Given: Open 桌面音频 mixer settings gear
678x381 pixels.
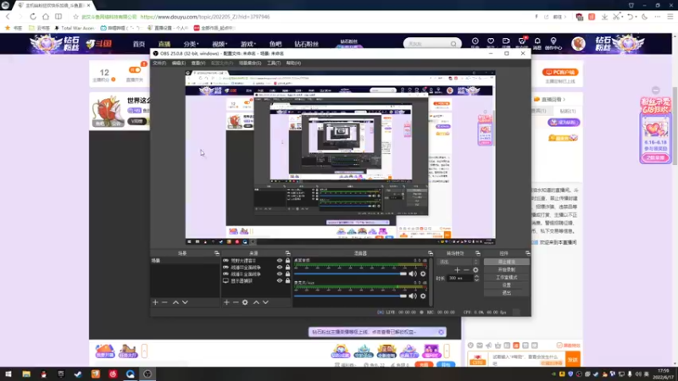Looking at the screenshot, I should (423, 273).
